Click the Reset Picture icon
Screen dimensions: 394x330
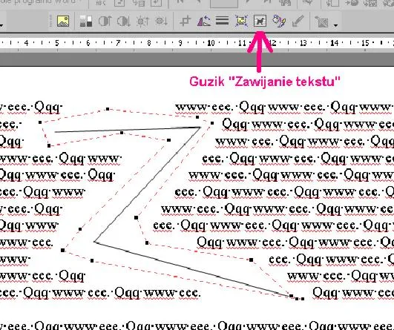[x=322, y=22]
